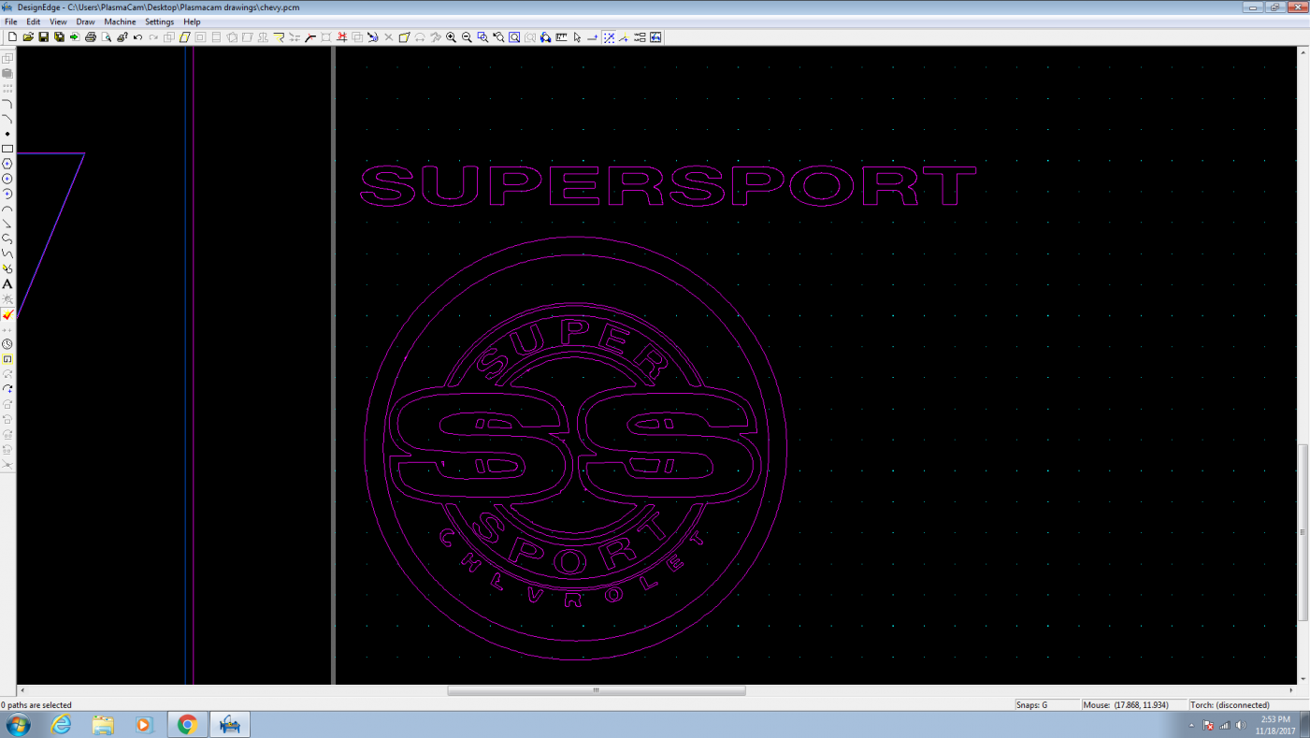1310x738 pixels.
Task: Click the vertical scrollbar's down arrow
Action: [x=1303, y=680]
